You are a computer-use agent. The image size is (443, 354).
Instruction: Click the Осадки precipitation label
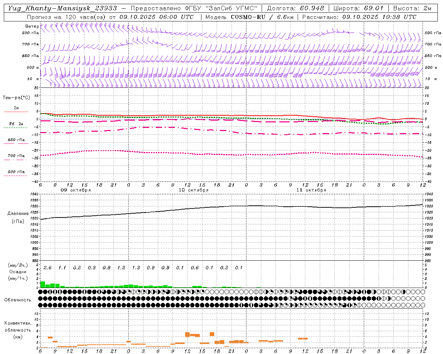[18, 272]
